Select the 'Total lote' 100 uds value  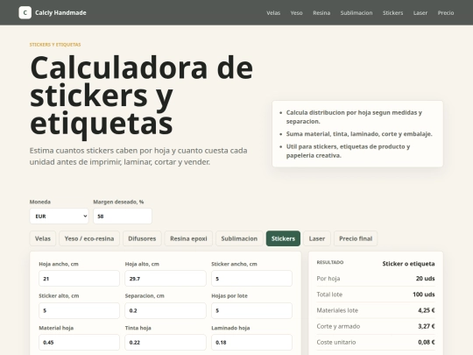click(x=424, y=295)
